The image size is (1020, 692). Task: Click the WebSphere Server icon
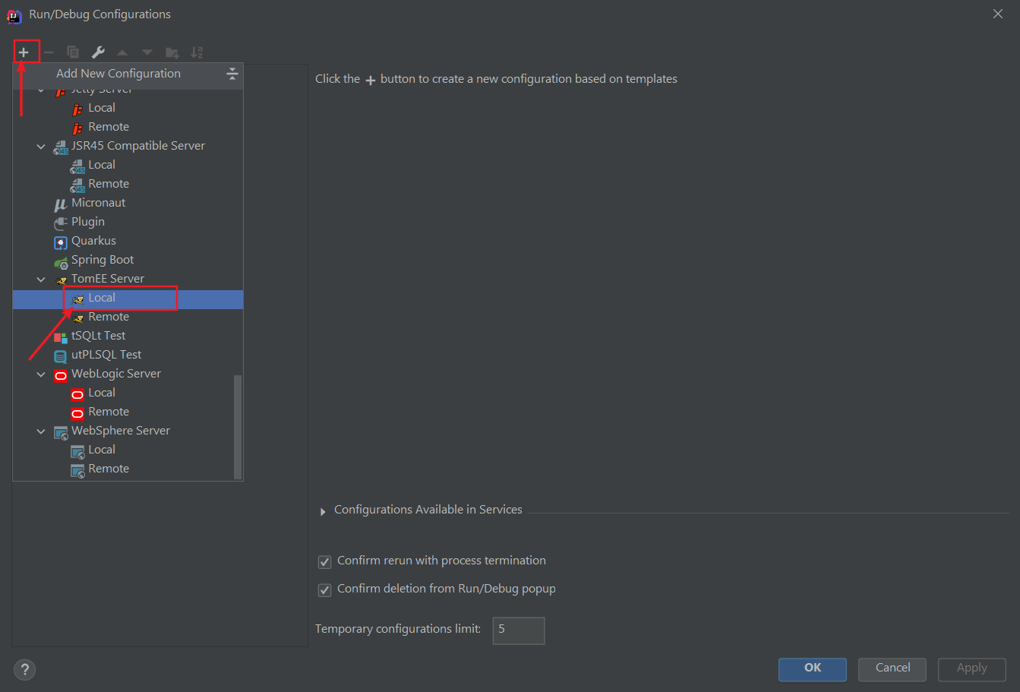pyautogui.click(x=61, y=432)
